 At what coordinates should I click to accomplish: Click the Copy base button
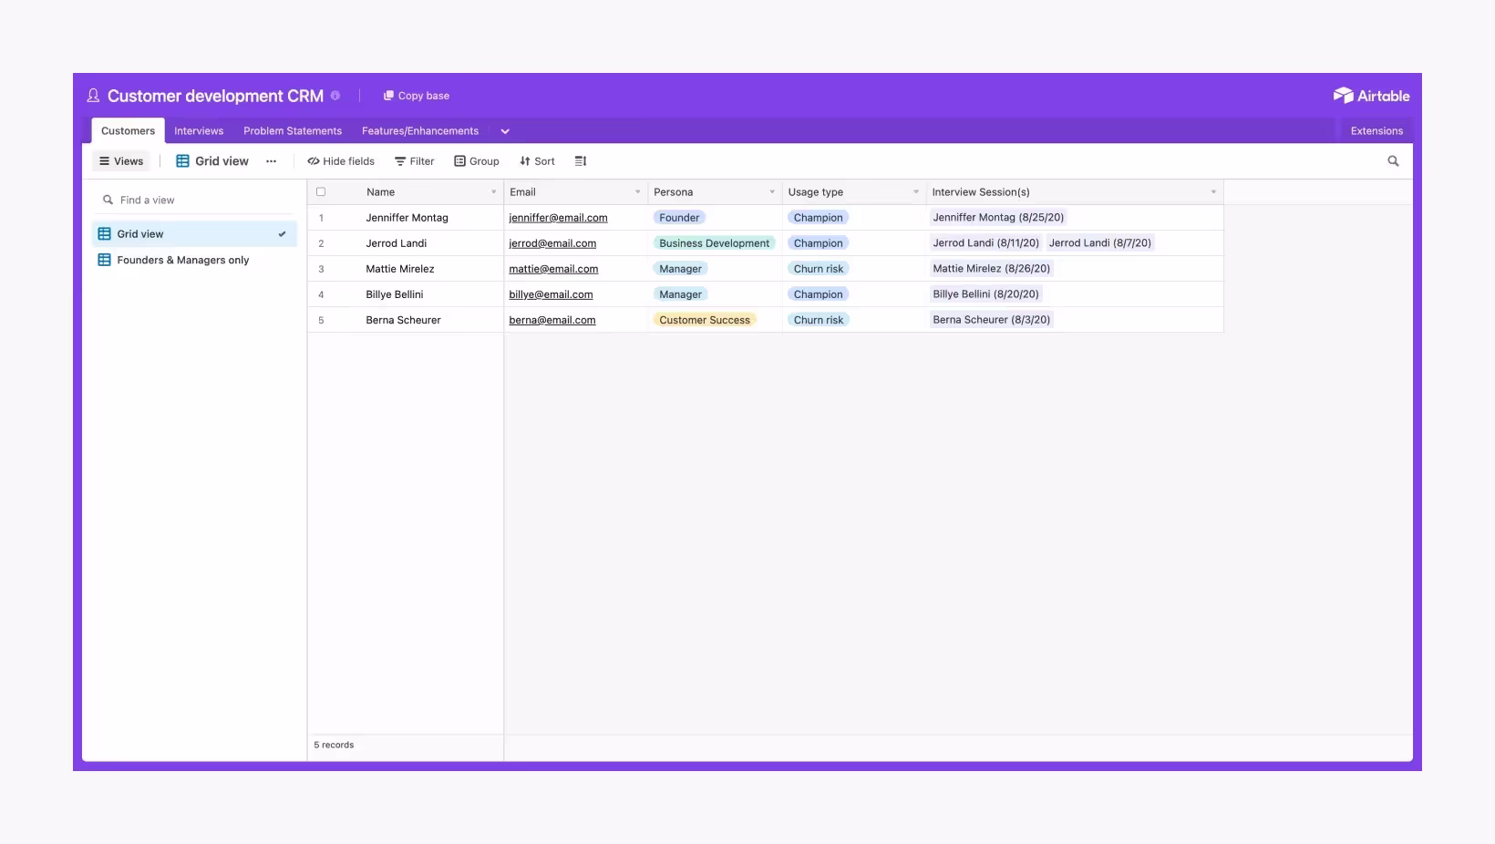(x=417, y=96)
